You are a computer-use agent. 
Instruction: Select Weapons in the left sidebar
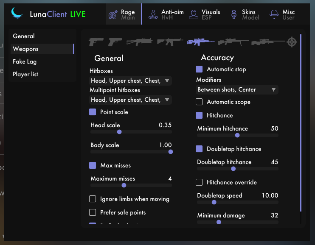(x=42, y=49)
